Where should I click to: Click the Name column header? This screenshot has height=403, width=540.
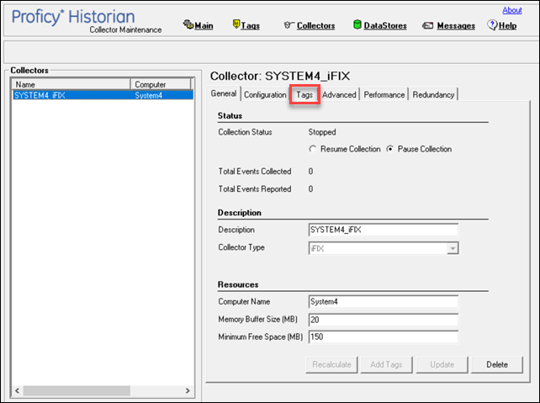(71, 84)
